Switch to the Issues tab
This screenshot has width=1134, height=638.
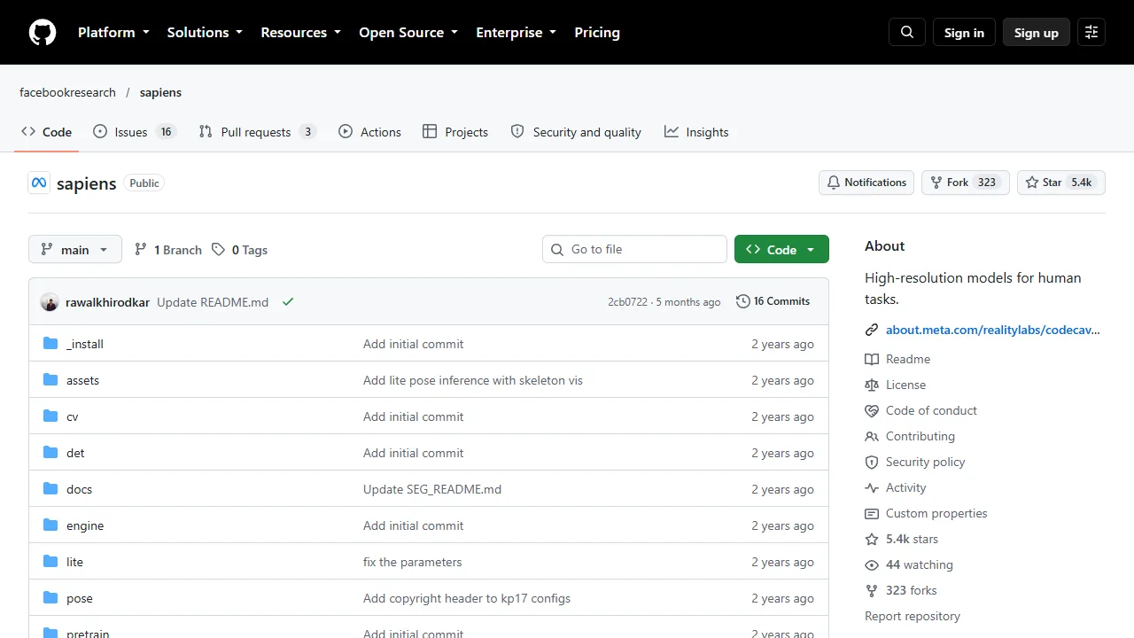[135, 132]
